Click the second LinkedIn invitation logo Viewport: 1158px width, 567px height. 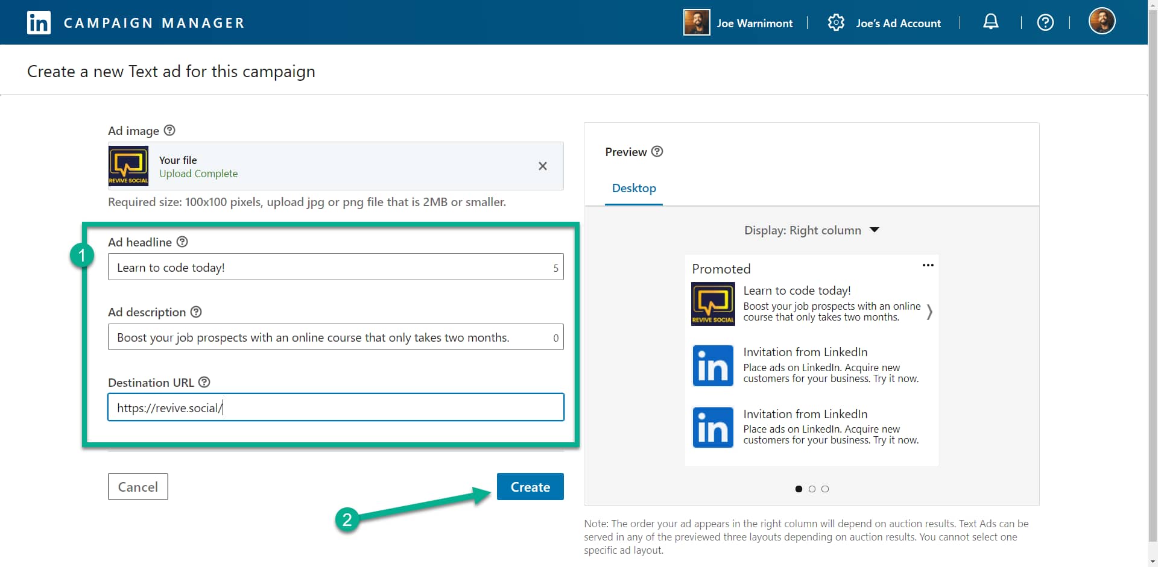coord(713,428)
